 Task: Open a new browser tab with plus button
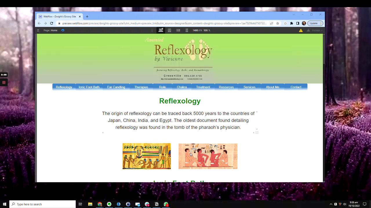(x=87, y=16)
